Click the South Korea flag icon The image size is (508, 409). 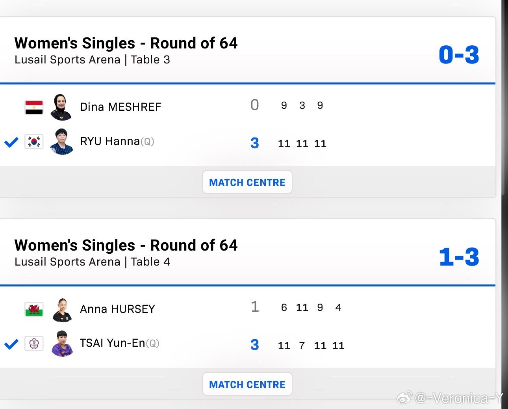[34, 141]
